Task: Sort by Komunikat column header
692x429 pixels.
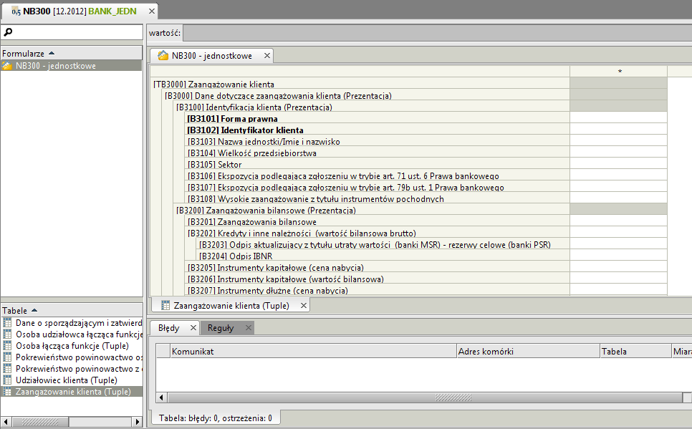Action: (x=313, y=352)
